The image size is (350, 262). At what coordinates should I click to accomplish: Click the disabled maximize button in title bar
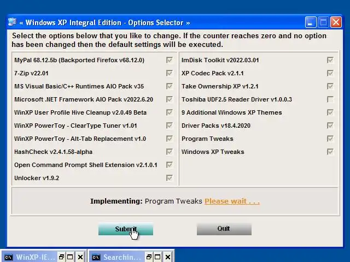pos(323,22)
